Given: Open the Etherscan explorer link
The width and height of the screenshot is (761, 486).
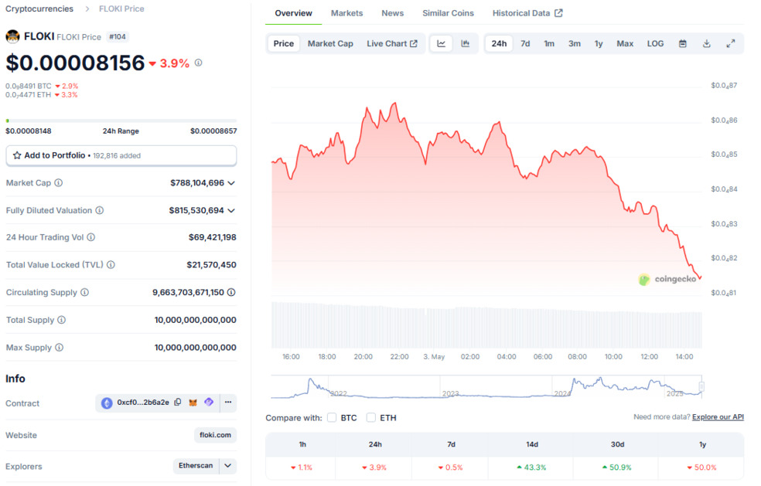Looking at the screenshot, I should (x=196, y=466).
